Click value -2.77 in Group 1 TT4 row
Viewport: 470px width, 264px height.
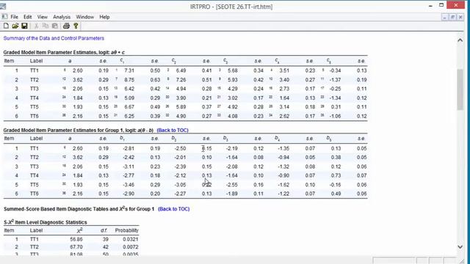pyautogui.click(x=129, y=176)
